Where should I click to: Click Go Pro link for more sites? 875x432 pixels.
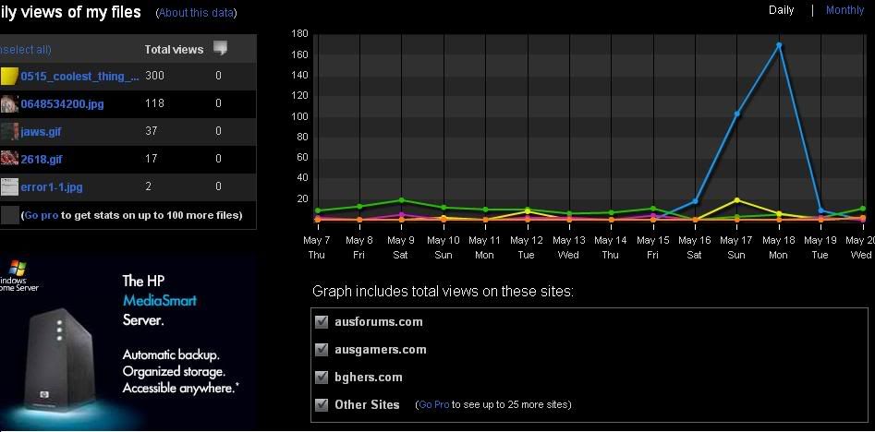pyautogui.click(x=433, y=405)
